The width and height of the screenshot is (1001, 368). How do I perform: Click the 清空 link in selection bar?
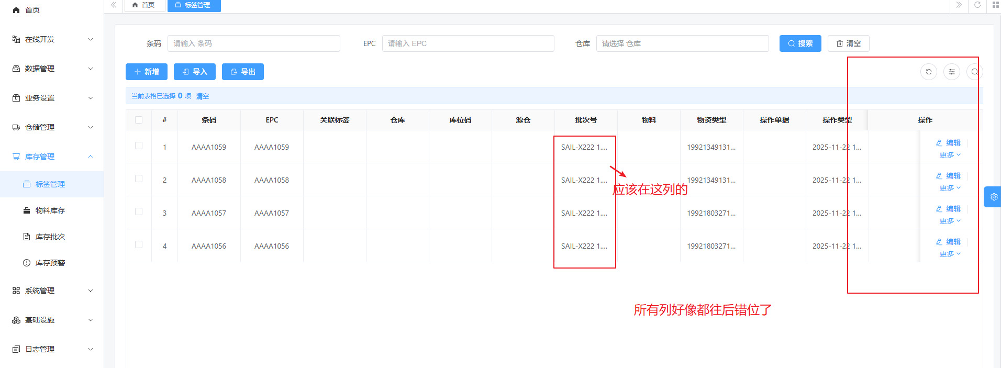point(203,96)
